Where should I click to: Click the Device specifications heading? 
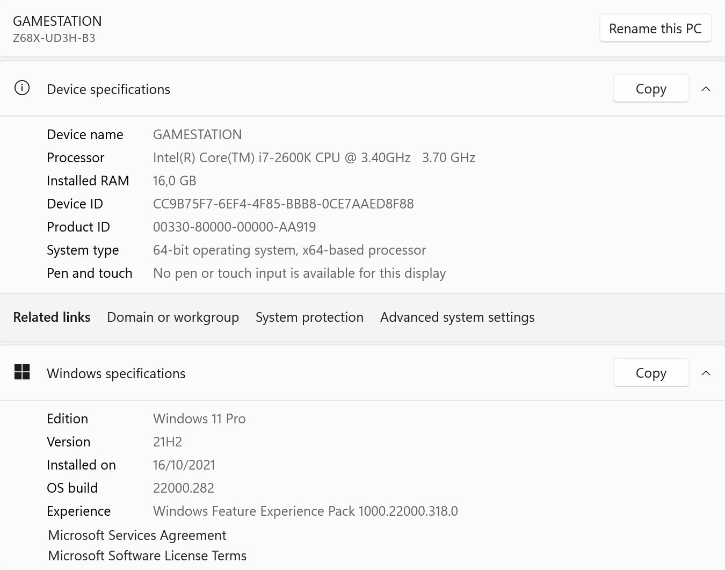pos(108,90)
